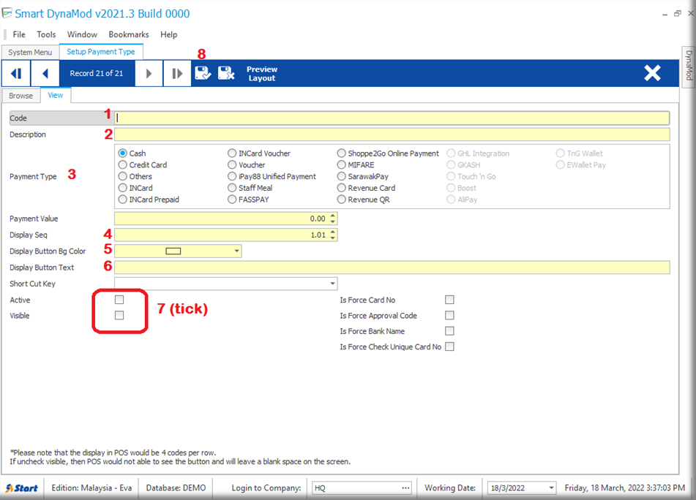Open the Short Cut Key dropdown
The image size is (696, 500).
332,284
